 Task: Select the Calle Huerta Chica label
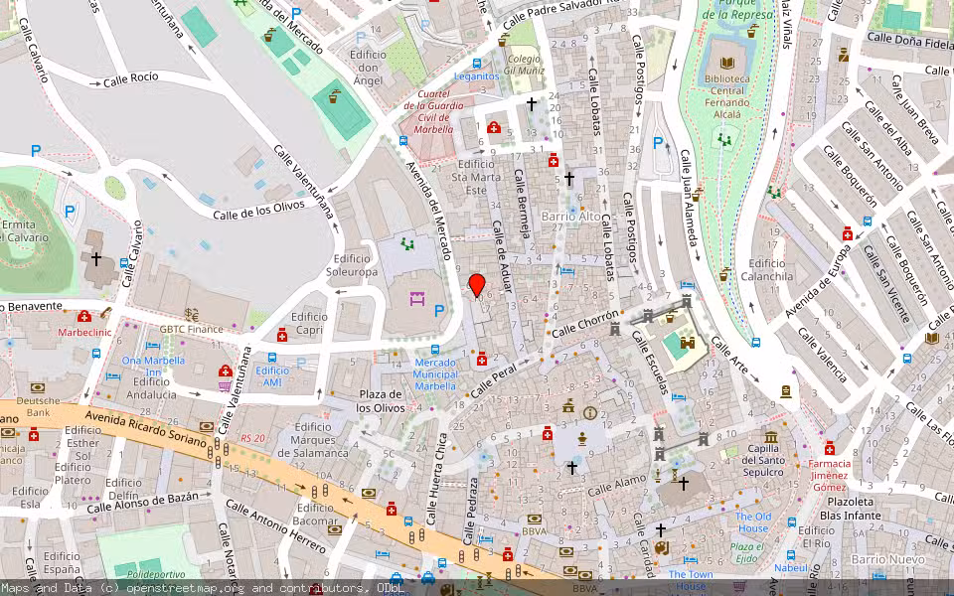[x=437, y=479]
